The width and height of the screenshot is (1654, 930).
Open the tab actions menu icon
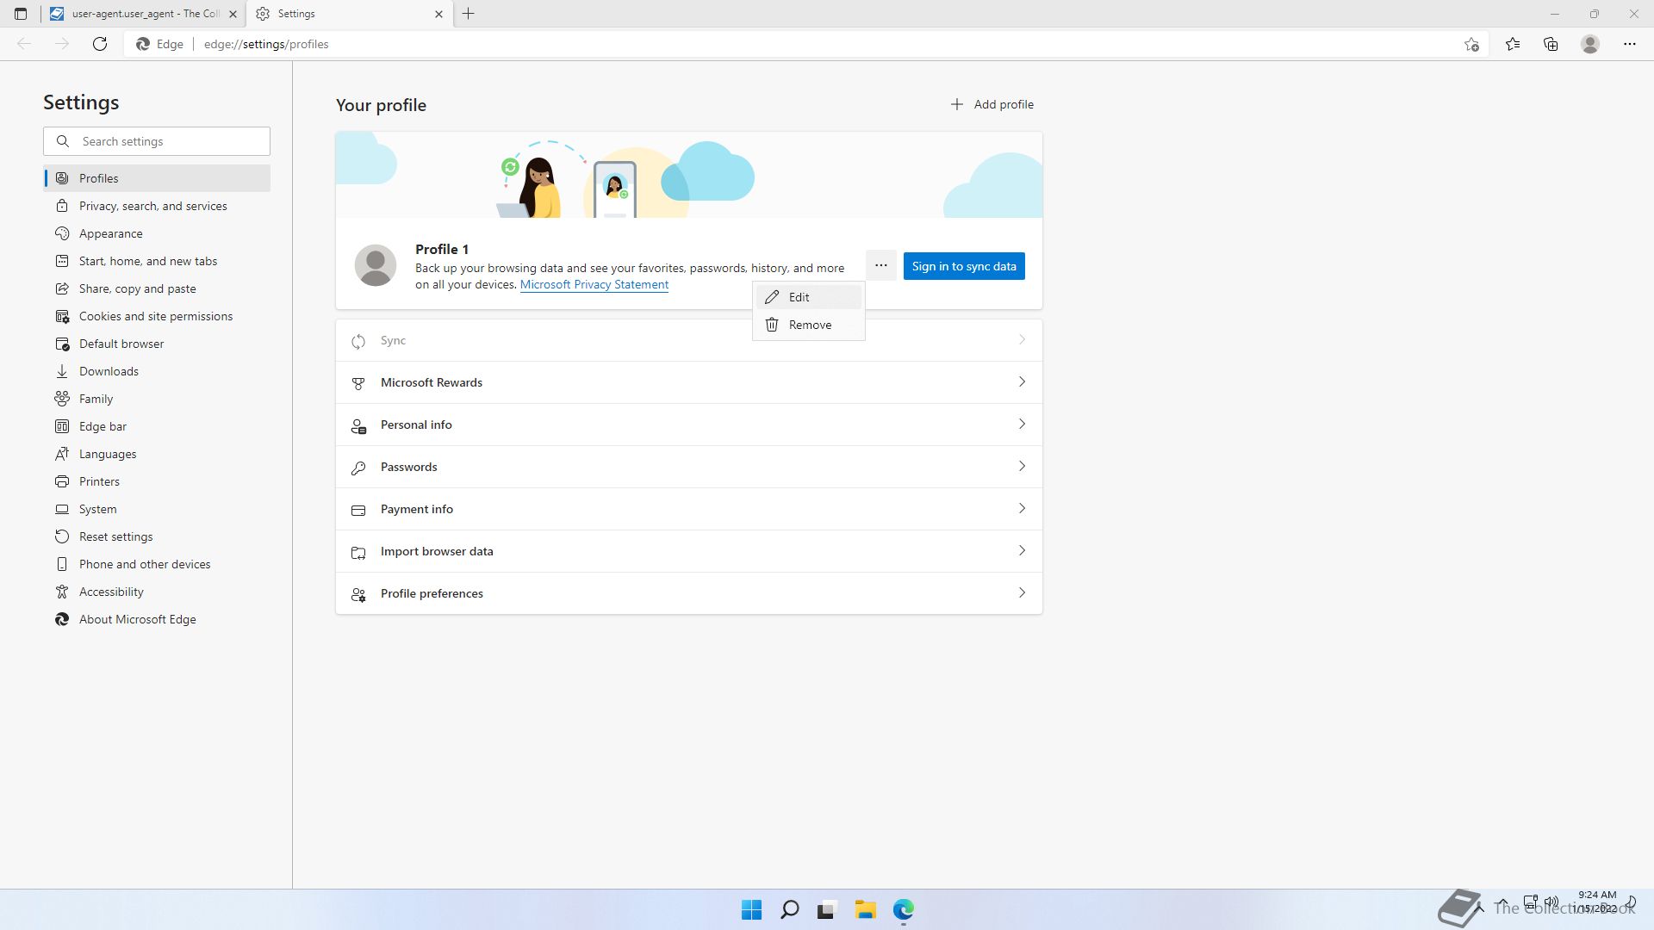(21, 14)
